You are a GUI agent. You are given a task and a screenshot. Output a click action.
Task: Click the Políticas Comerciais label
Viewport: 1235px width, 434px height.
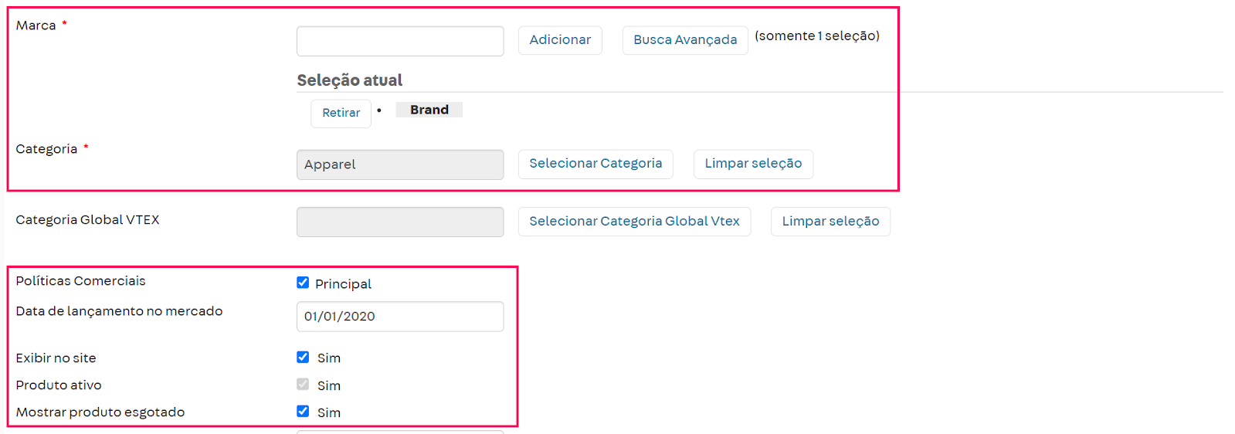click(80, 281)
